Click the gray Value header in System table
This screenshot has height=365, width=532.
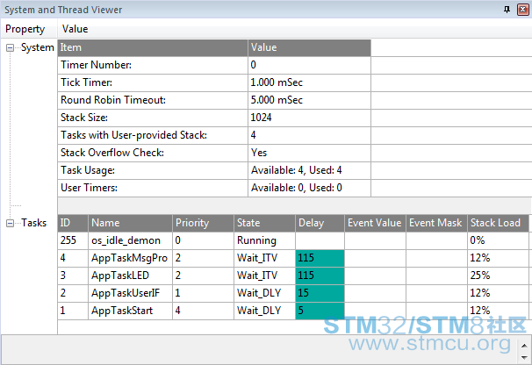tap(309, 48)
